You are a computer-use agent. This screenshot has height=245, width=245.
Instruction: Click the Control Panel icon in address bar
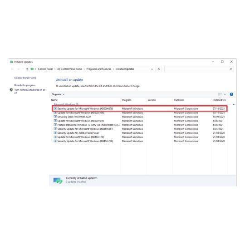[x=32, y=69]
